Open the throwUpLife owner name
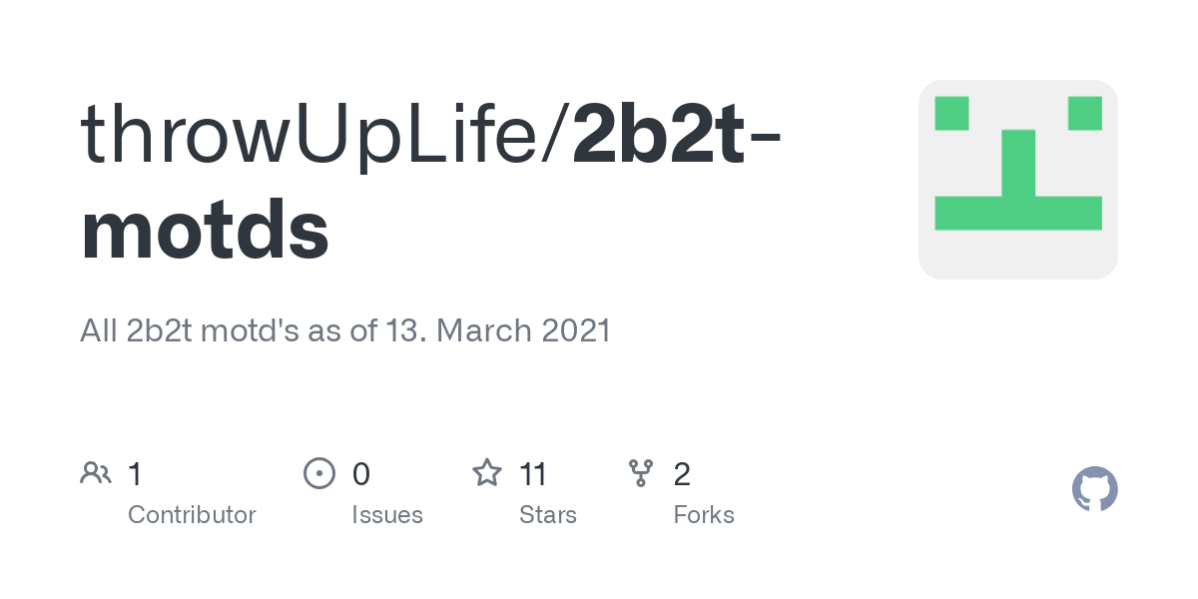 pyautogui.click(x=318, y=134)
